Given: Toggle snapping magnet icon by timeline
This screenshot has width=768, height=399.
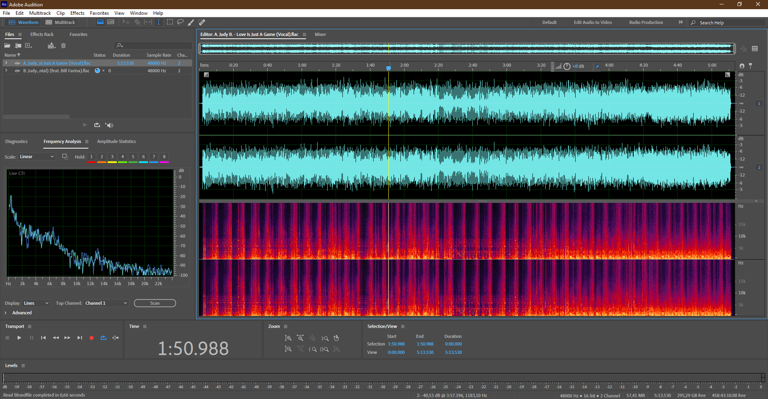Looking at the screenshot, I should click(742, 66).
